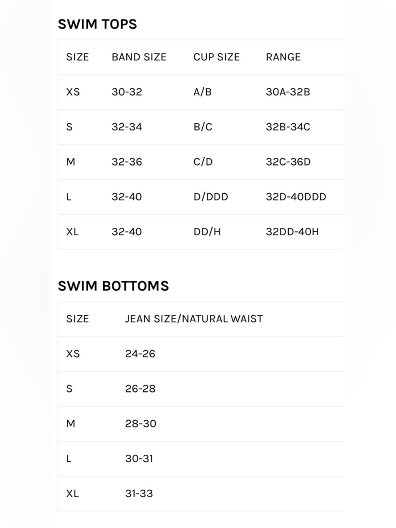This screenshot has width=396, height=528.
Task: Select the SWIM TOPS heading
Action: click(x=97, y=24)
